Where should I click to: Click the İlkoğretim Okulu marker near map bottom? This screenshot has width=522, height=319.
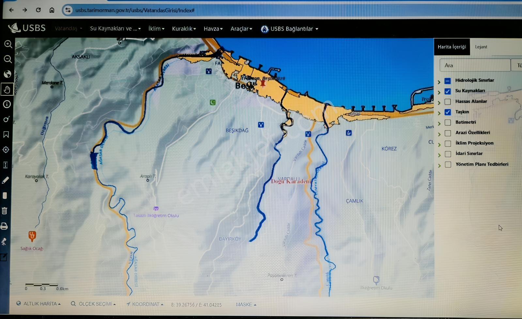tap(376, 280)
